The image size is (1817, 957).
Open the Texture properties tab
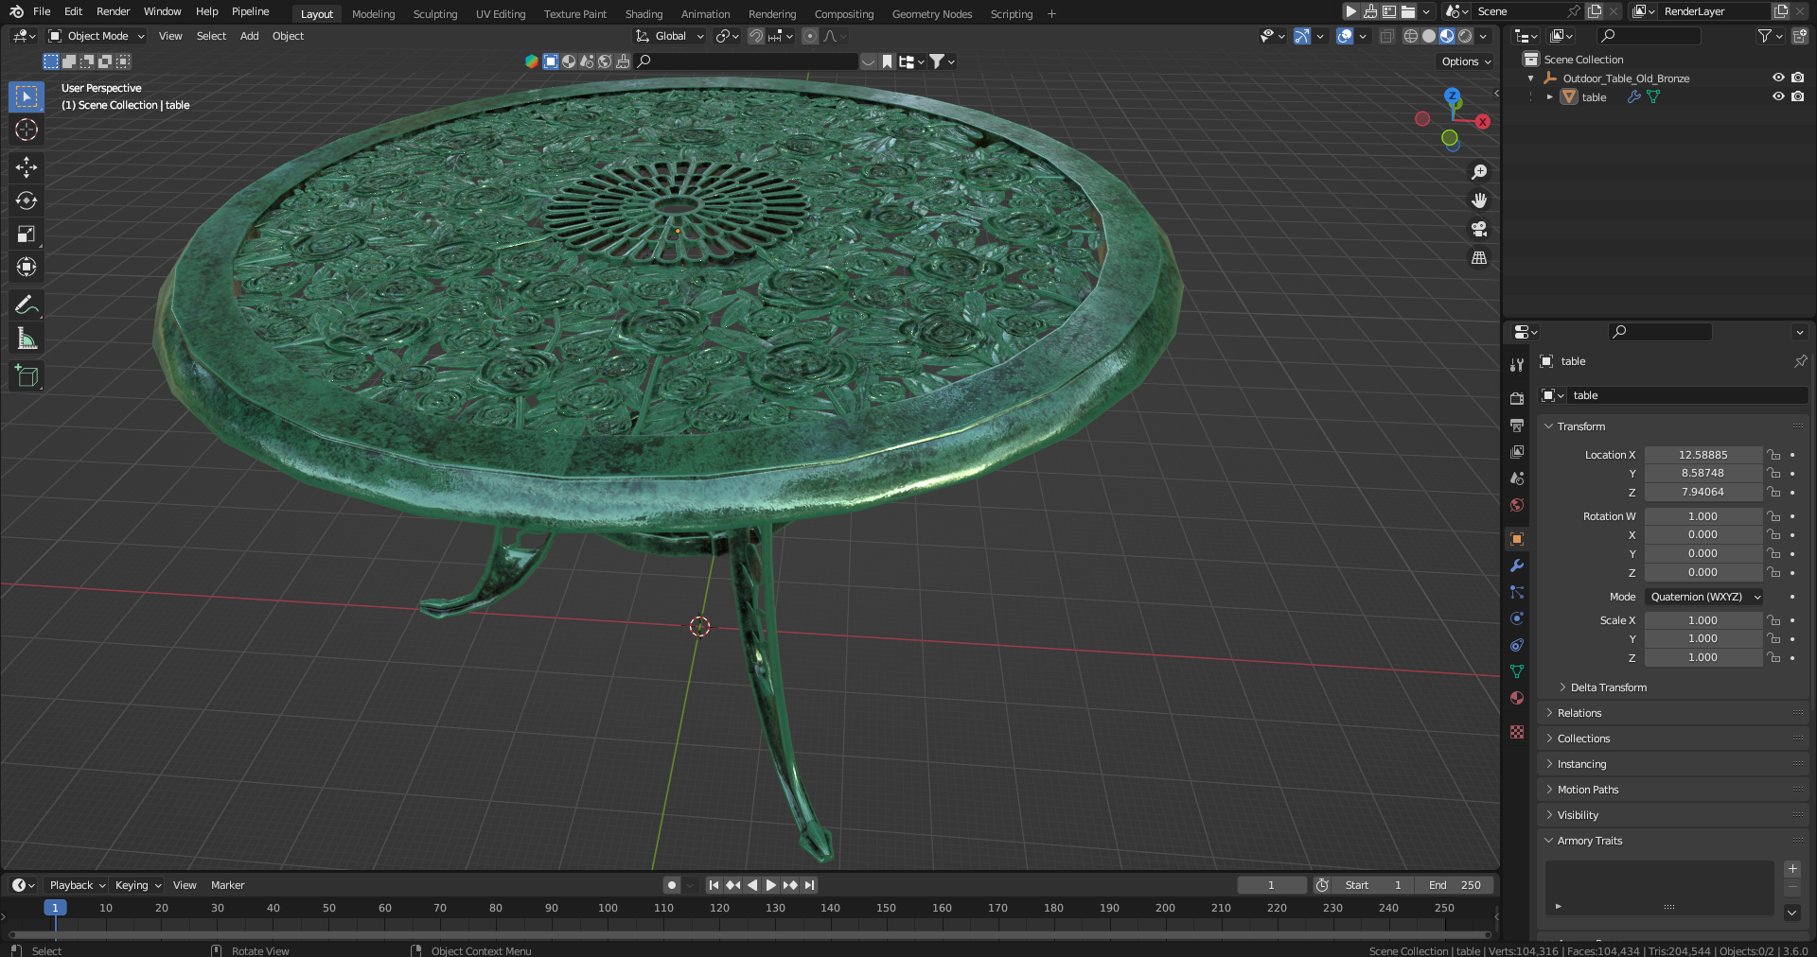pyautogui.click(x=1517, y=732)
